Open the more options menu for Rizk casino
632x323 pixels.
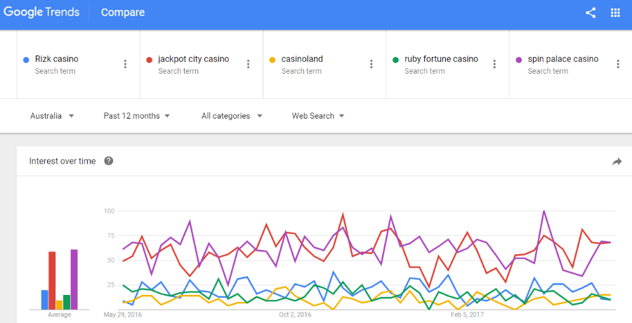pos(125,64)
